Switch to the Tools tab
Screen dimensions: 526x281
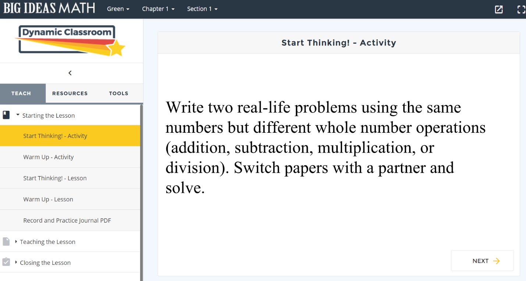point(118,93)
